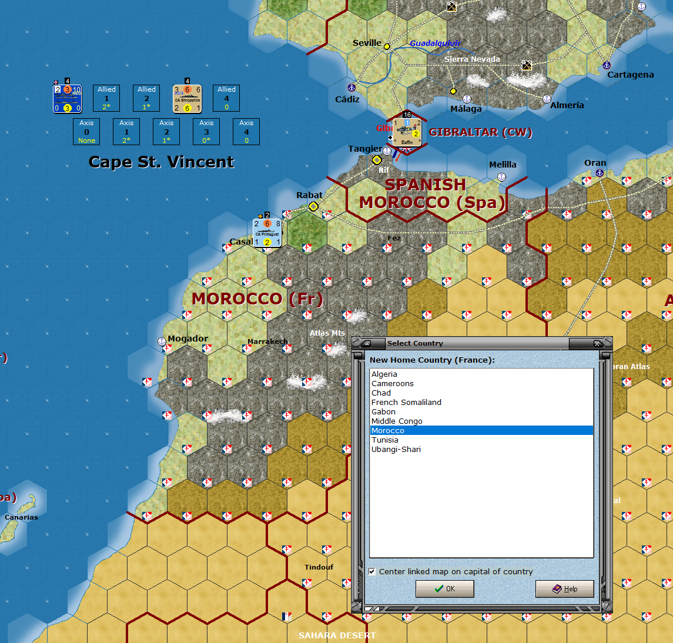The image size is (673, 643).
Task: Select the NED naval unit counter
Action: click(x=68, y=99)
